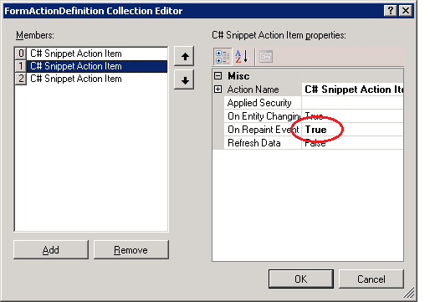
Task: Click the help question mark button
Action: click(x=391, y=11)
